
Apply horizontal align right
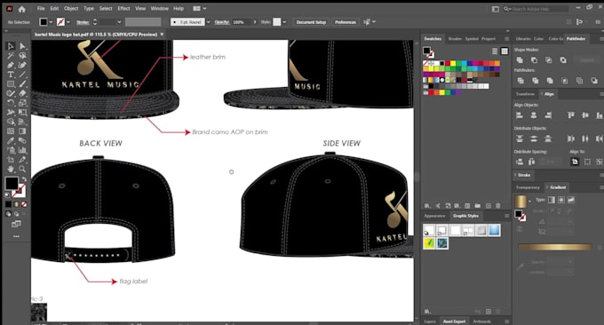coord(548,115)
